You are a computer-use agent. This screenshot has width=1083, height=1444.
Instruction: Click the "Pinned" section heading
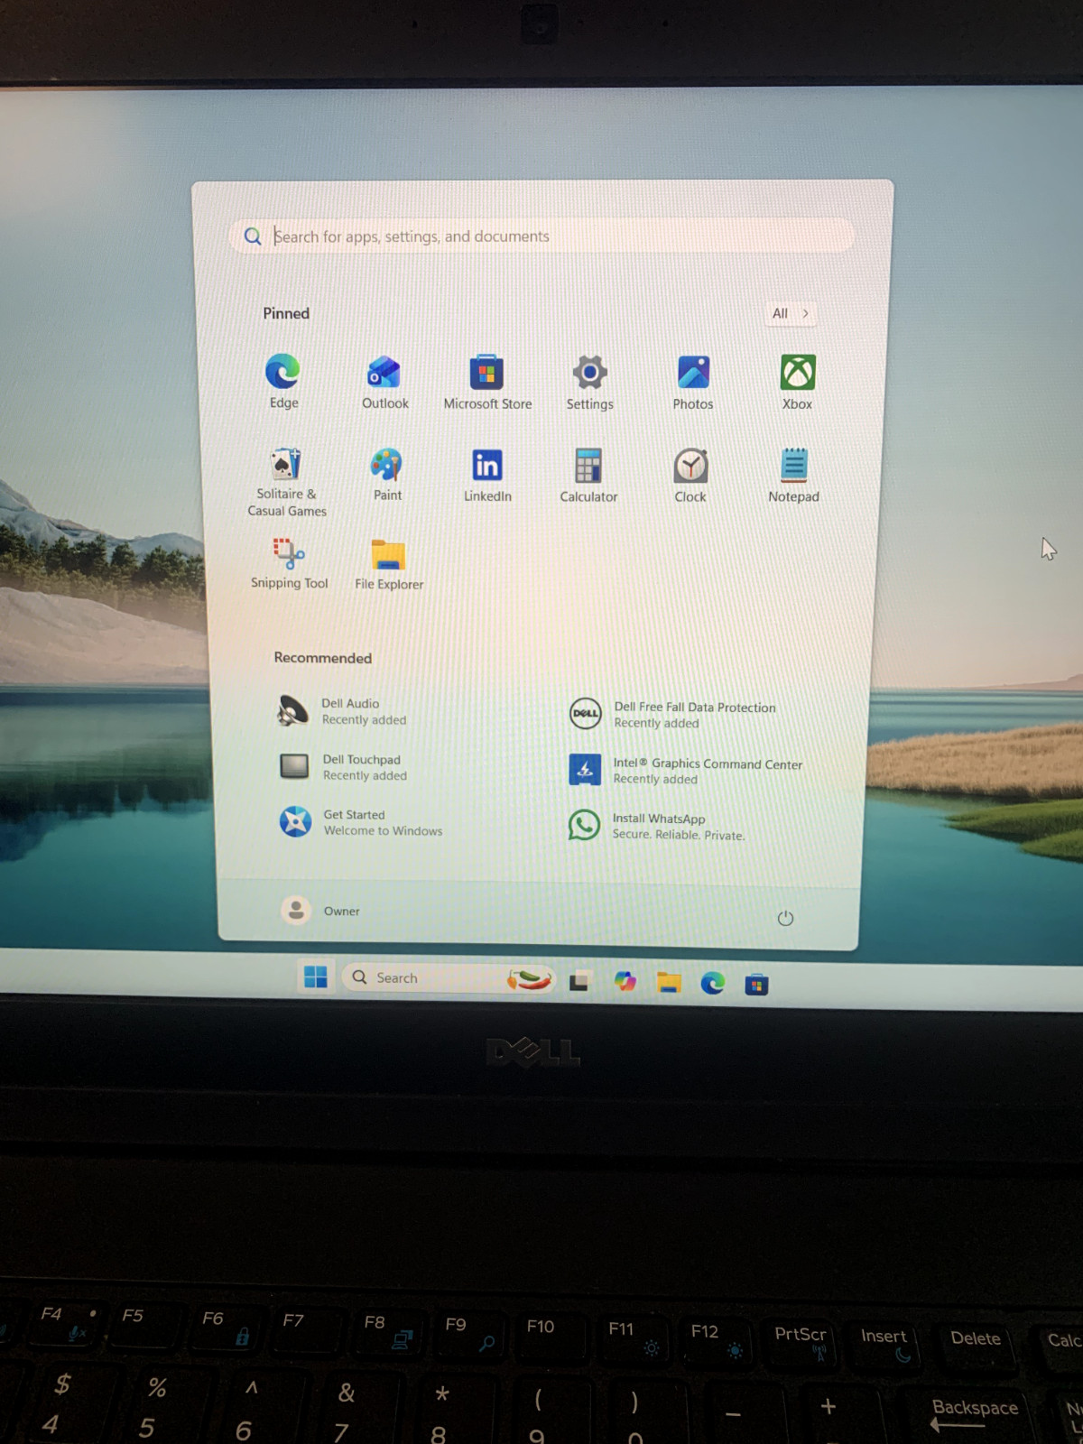pos(286,313)
